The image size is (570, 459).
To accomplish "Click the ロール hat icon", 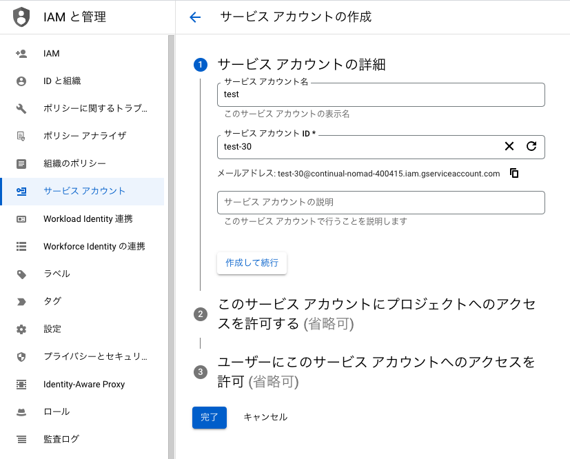I will 21,411.
